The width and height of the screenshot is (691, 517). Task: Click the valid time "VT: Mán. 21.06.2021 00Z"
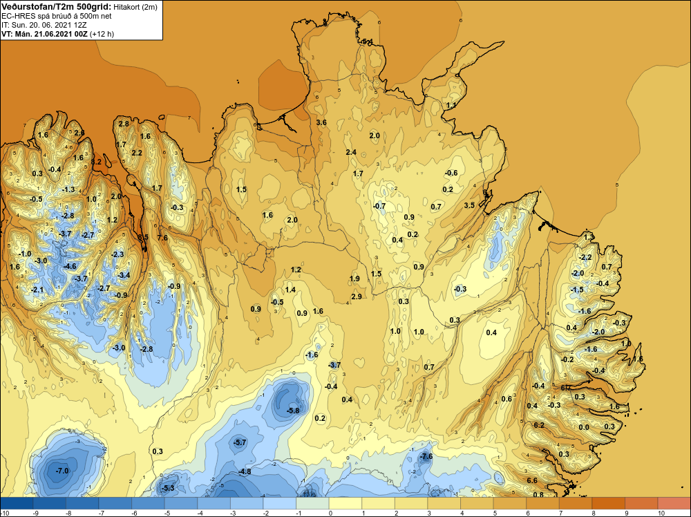44,34
